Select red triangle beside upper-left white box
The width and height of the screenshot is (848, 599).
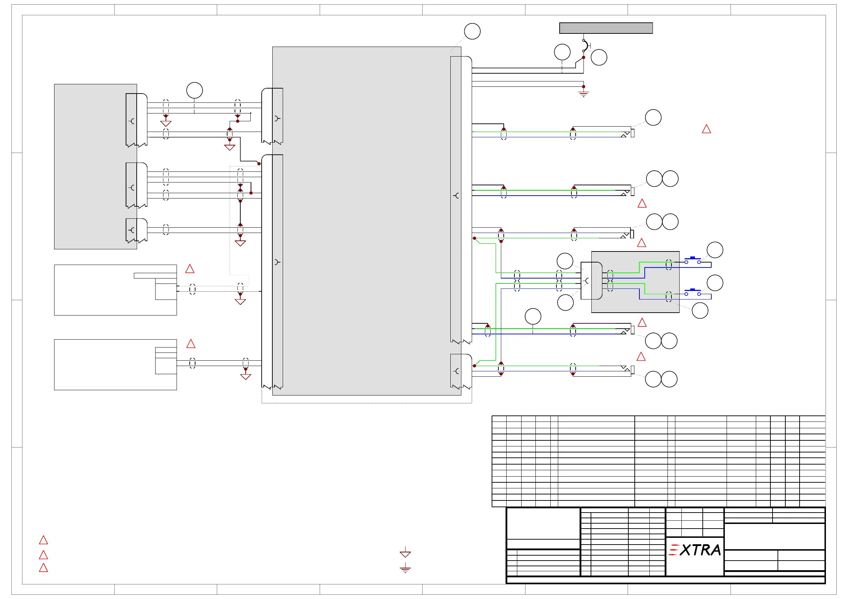point(190,269)
